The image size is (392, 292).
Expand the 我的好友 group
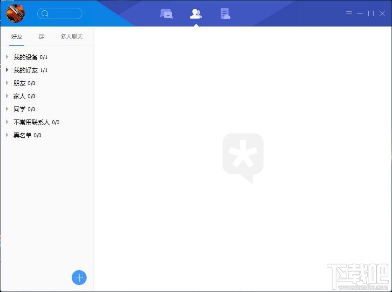point(7,70)
